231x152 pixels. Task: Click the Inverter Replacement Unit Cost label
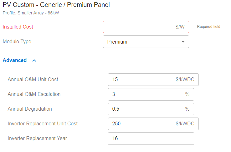pyautogui.click(x=43, y=124)
